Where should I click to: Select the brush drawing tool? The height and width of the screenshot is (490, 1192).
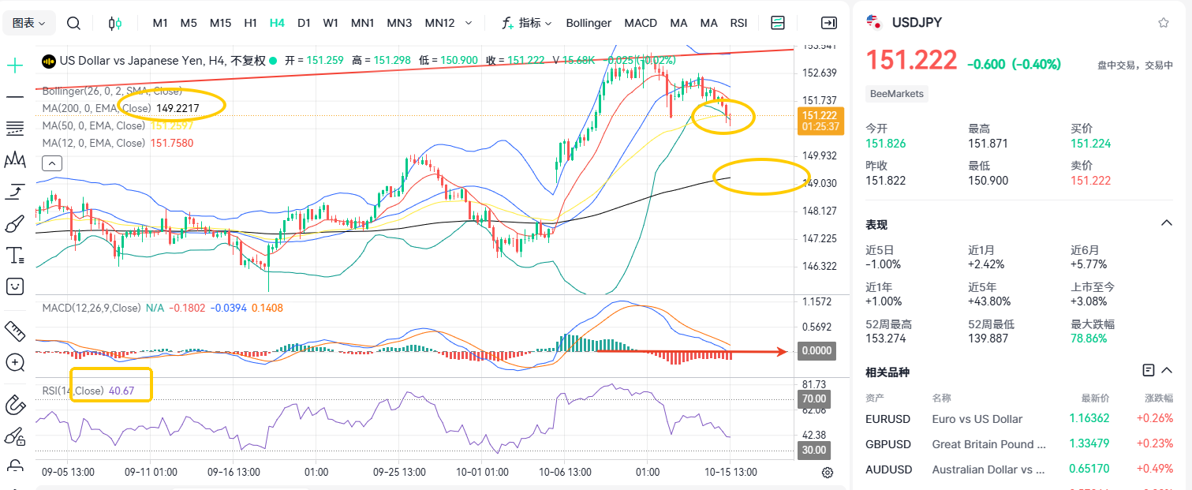[x=15, y=224]
